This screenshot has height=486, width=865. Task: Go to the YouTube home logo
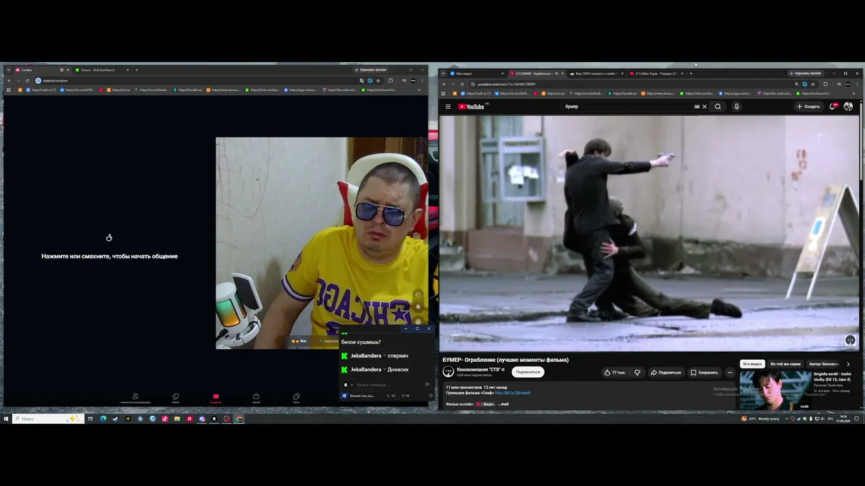(x=472, y=107)
